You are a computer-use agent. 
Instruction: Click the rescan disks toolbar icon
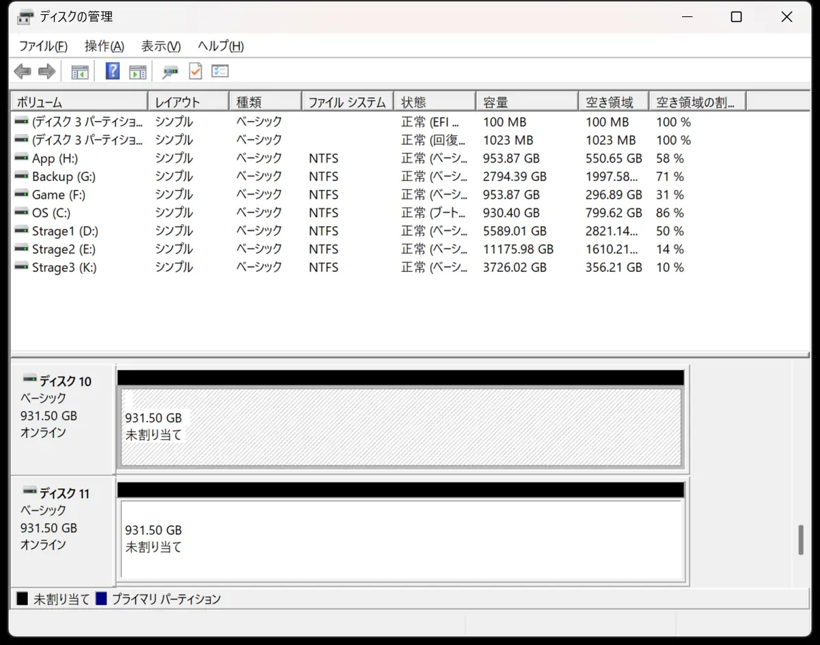[x=170, y=71]
